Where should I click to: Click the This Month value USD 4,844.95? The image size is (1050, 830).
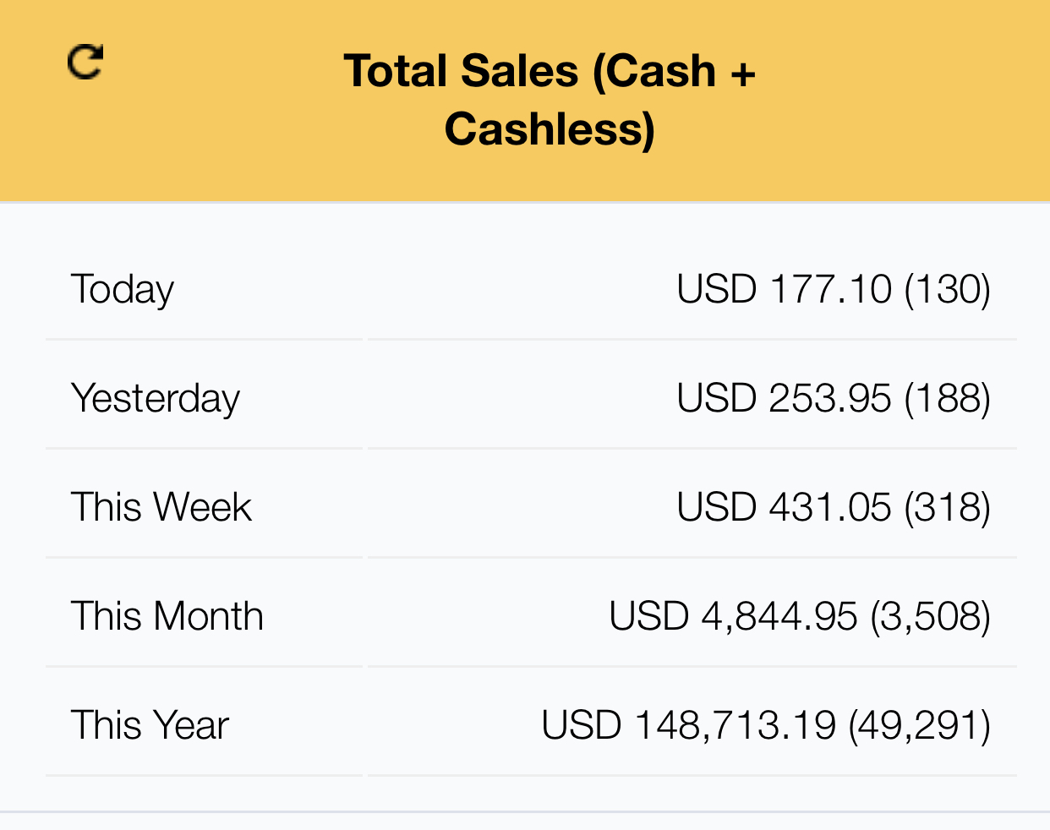(x=733, y=616)
